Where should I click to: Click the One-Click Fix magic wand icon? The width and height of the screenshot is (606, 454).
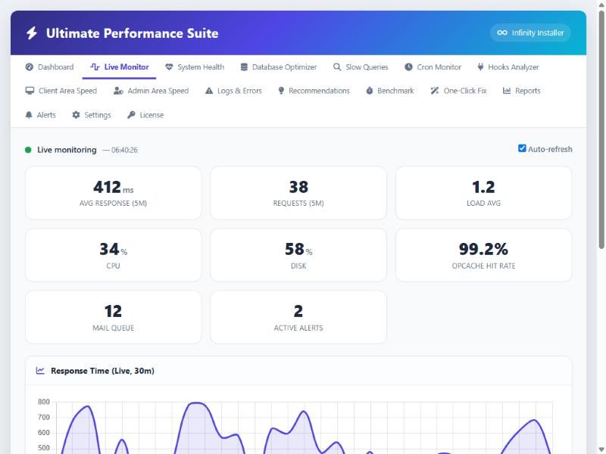click(x=435, y=91)
